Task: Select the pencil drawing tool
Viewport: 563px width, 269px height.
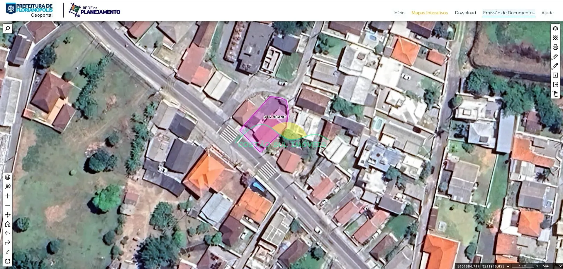Action: [555, 66]
